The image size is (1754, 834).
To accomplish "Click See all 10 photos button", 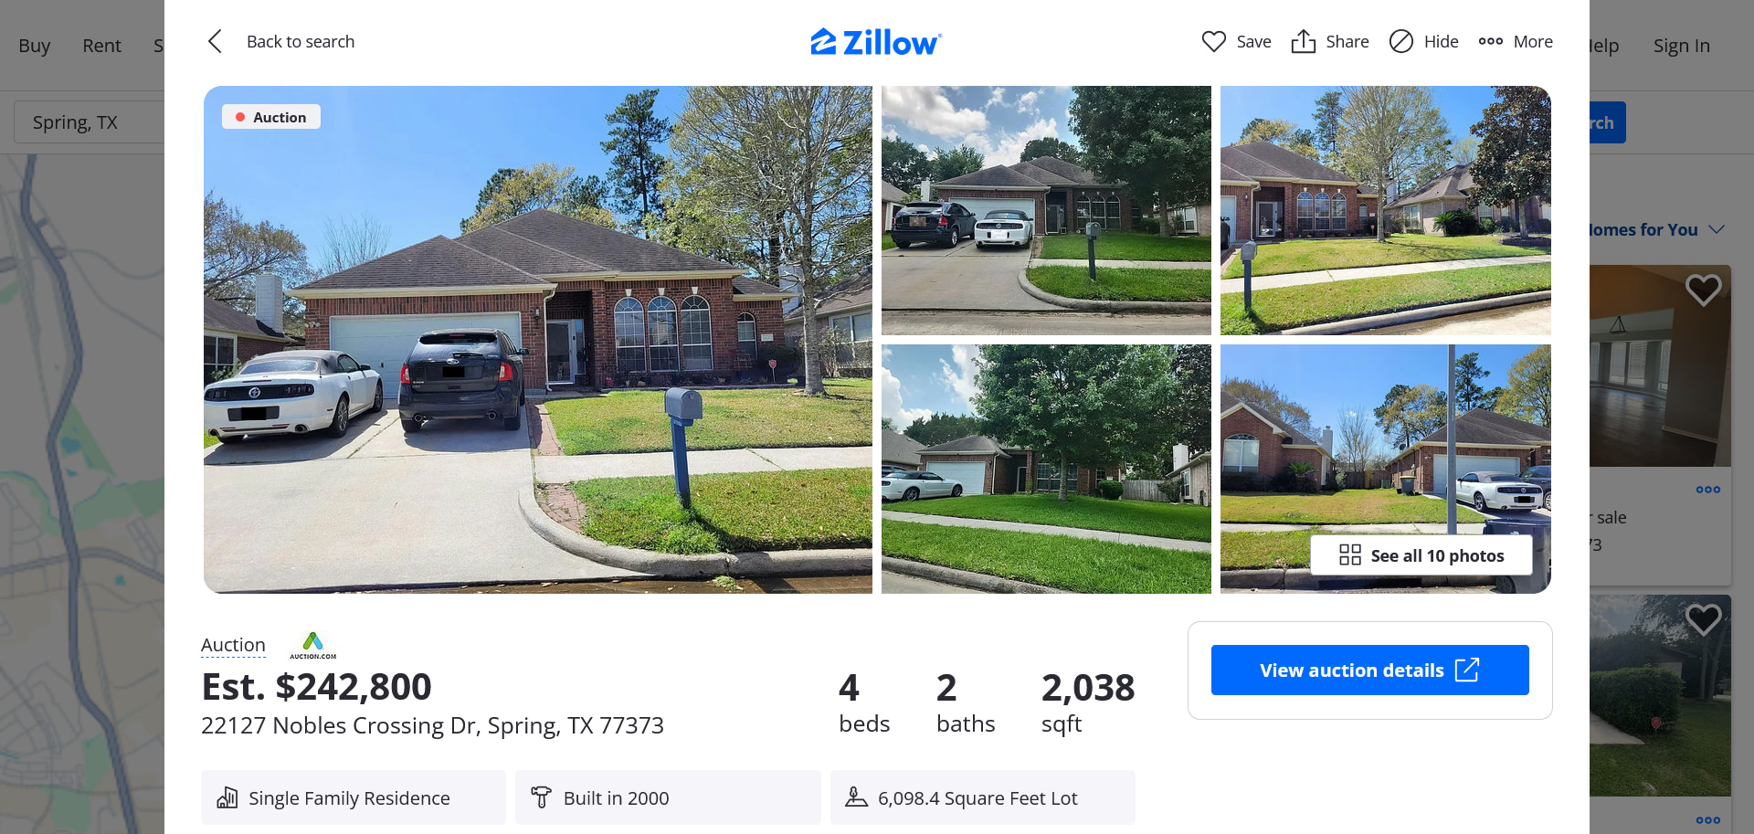I will [1421, 555].
